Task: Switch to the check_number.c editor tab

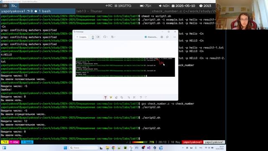Action: 183,11
